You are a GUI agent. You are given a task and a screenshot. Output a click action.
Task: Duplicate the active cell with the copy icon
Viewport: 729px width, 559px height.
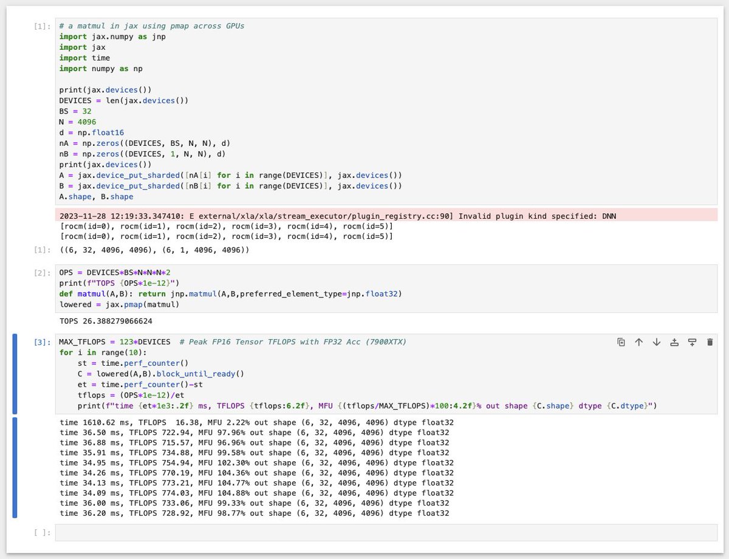(x=621, y=342)
